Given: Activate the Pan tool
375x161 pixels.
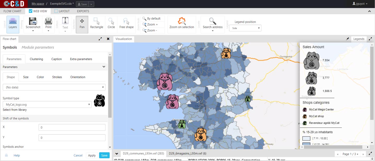Looking at the screenshot, I should pos(82,25).
